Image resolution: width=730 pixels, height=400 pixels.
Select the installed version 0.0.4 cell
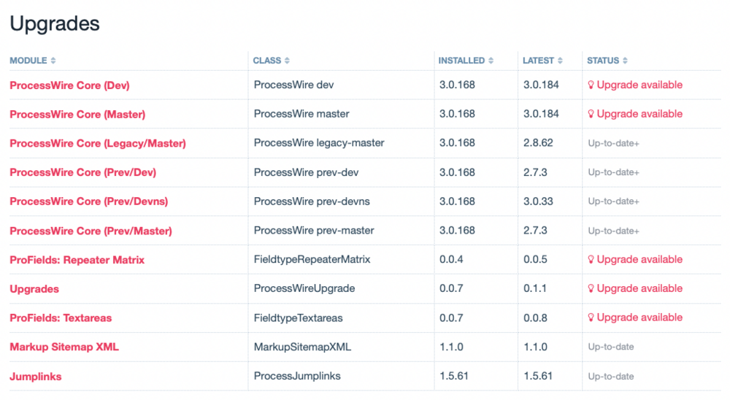pos(451,259)
